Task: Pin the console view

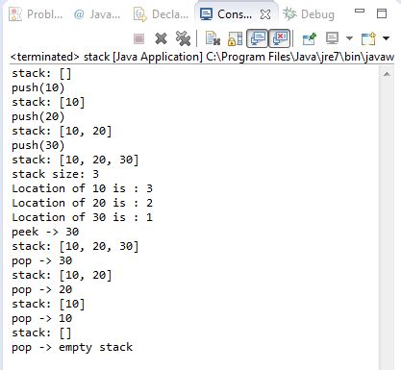Action: click(310, 38)
